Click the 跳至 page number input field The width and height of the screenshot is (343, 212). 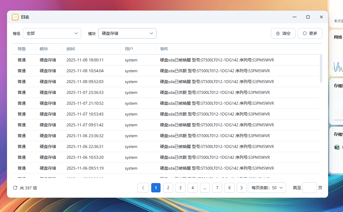(x=309, y=188)
